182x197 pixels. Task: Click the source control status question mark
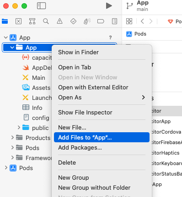point(110,37)
